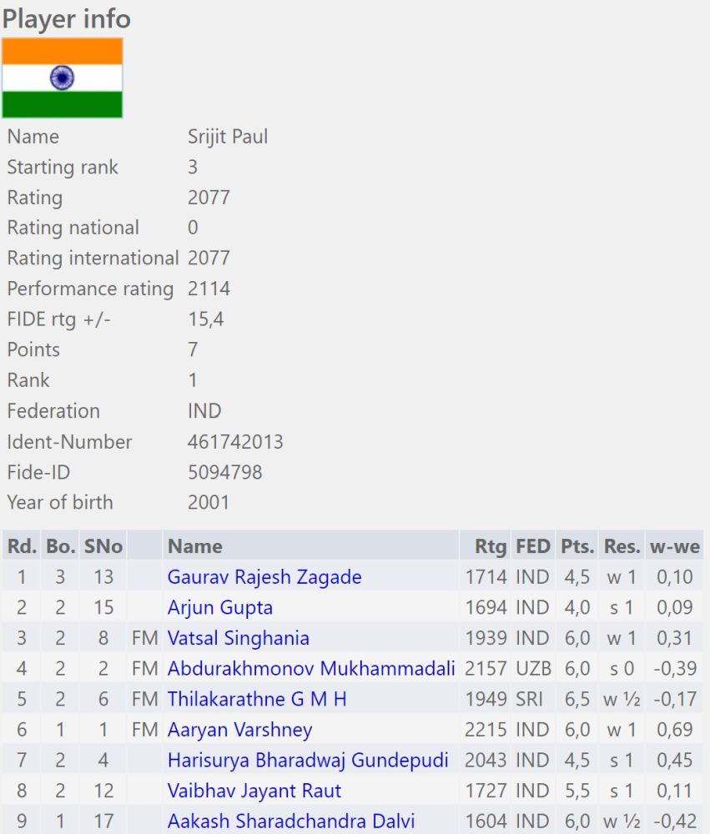Open Thilakarathne G M H link

click(x=256, y=699)
